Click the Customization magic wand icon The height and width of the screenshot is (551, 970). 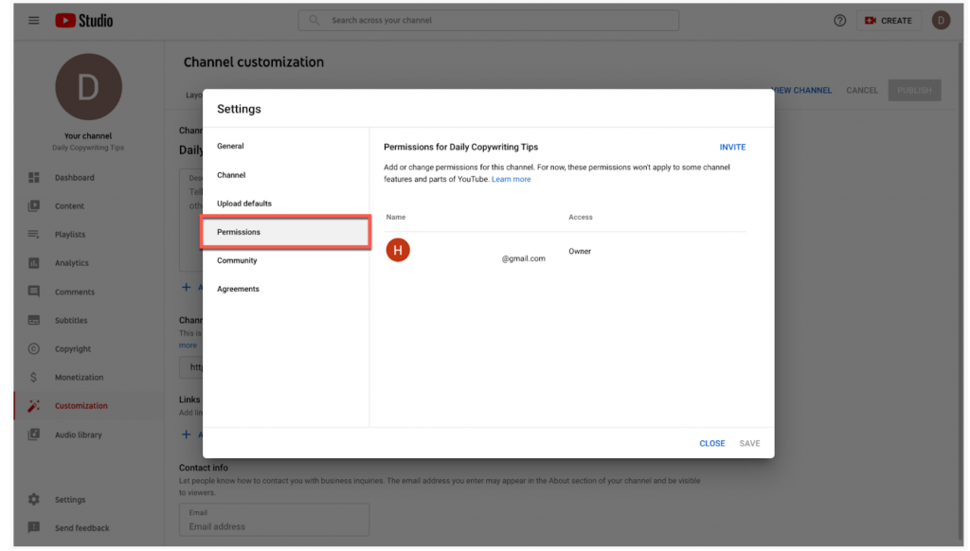click(33, 405)
